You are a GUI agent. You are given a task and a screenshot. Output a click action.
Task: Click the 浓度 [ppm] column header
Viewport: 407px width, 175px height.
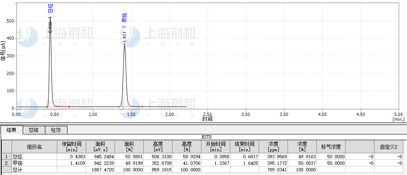[x=273, y=147]
